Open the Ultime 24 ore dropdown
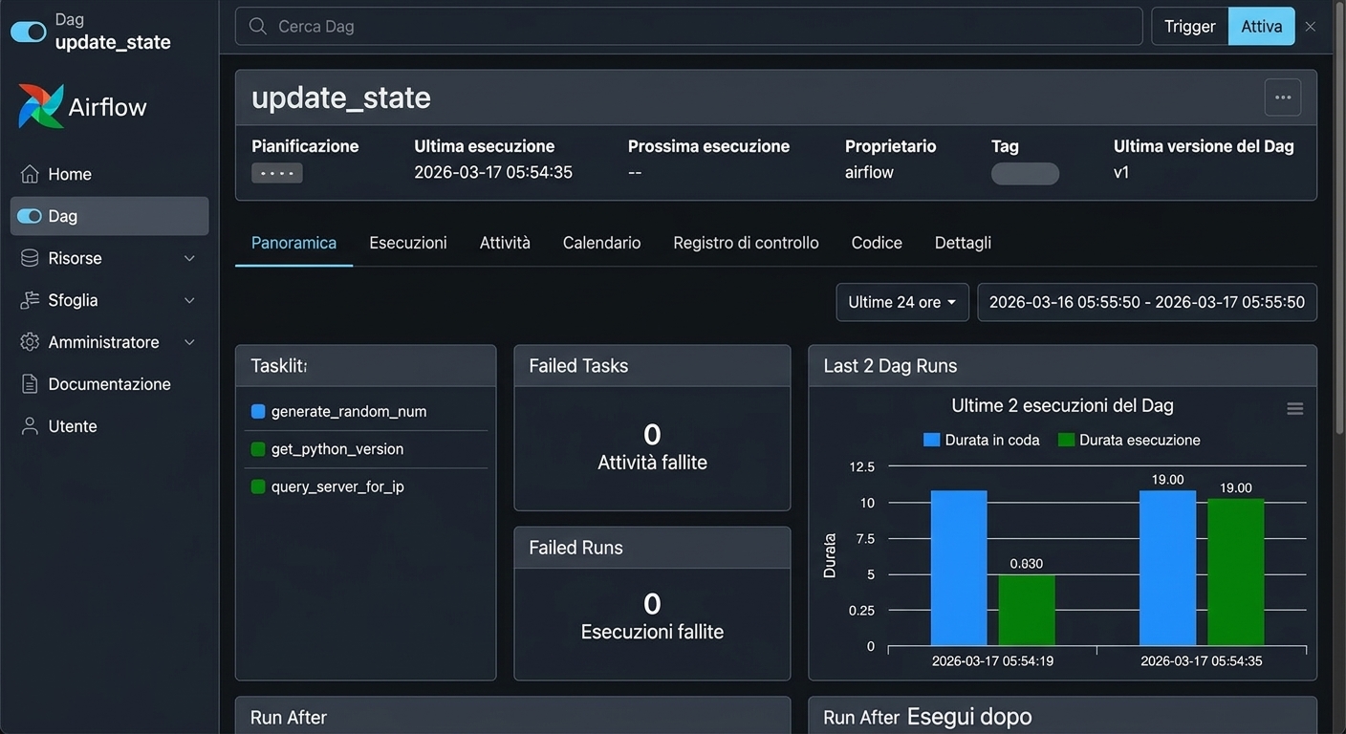1346x734 pixels. click(902, 302)
